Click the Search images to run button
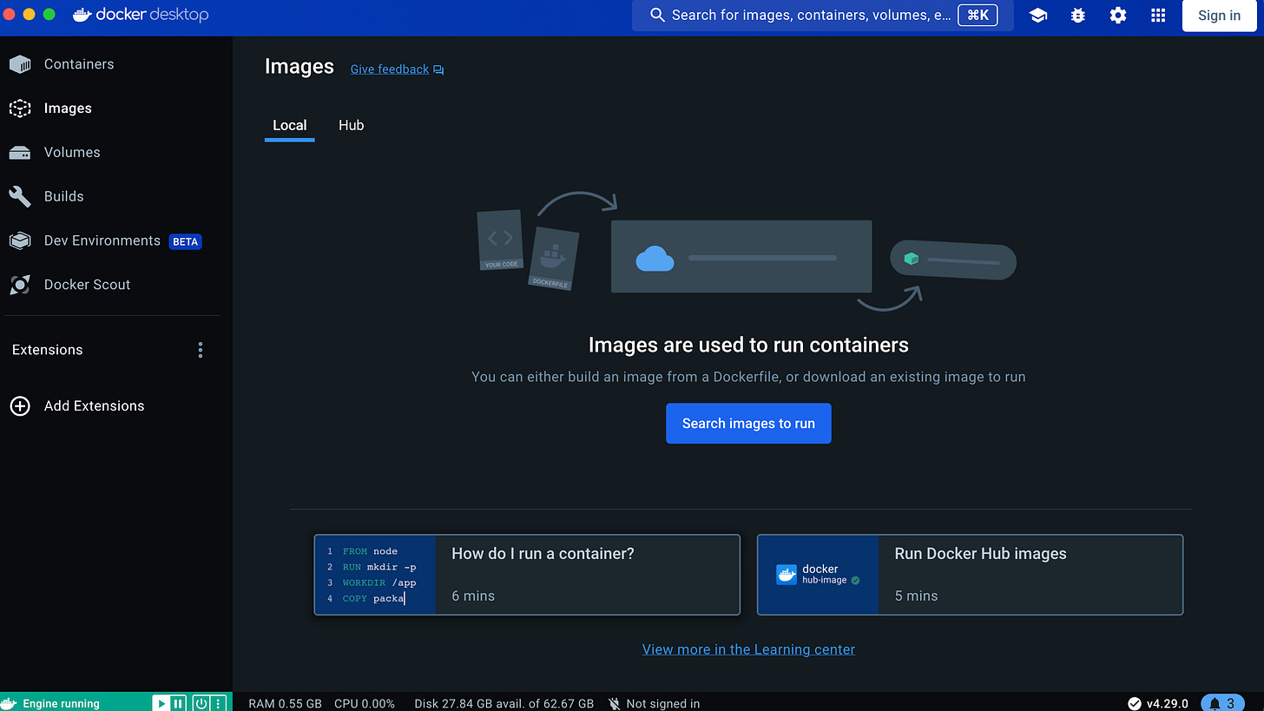This screenshot has width=1264, height=711. [748, 424]
